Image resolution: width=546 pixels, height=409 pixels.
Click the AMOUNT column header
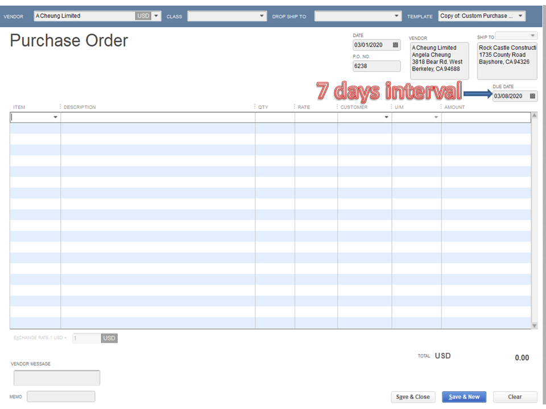pos(454,107)
